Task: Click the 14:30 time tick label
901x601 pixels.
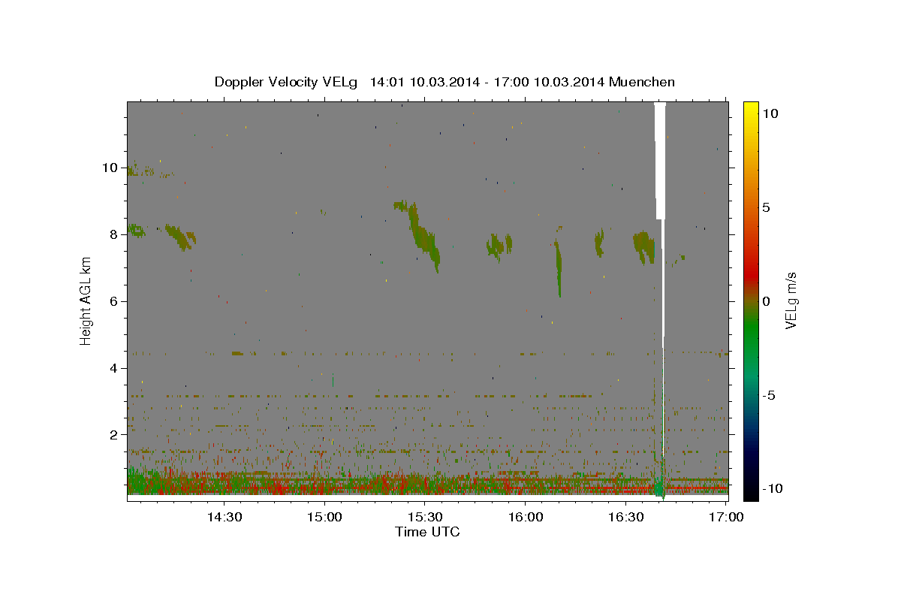Action: point(224,517)
